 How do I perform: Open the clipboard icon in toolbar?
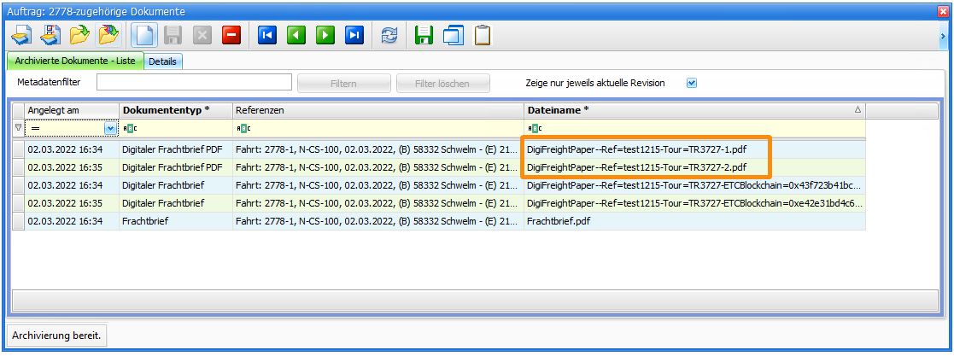[483, 36]
